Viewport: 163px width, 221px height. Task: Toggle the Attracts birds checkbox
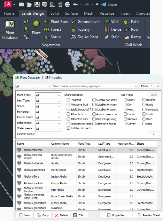(68, 114)
